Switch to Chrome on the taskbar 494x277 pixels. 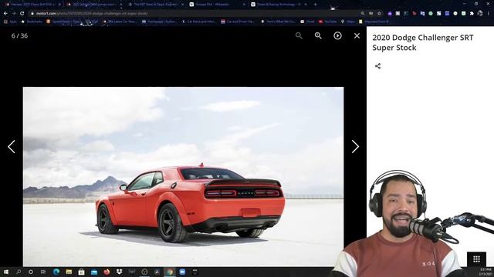tap(170, 272)
